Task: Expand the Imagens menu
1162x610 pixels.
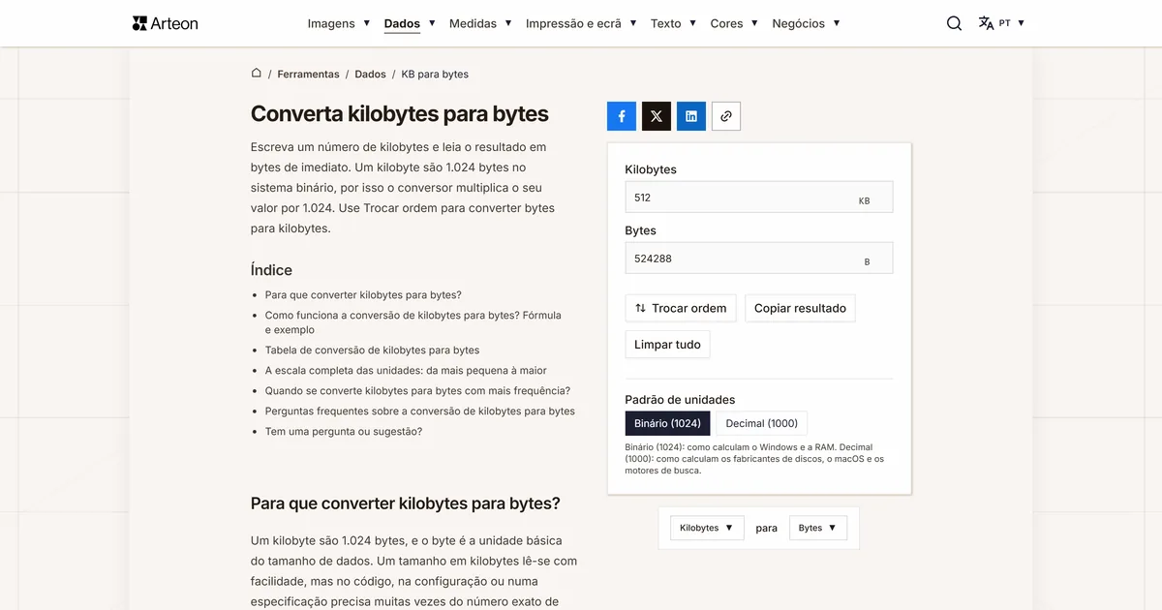Action: click(x=339, y=23)
